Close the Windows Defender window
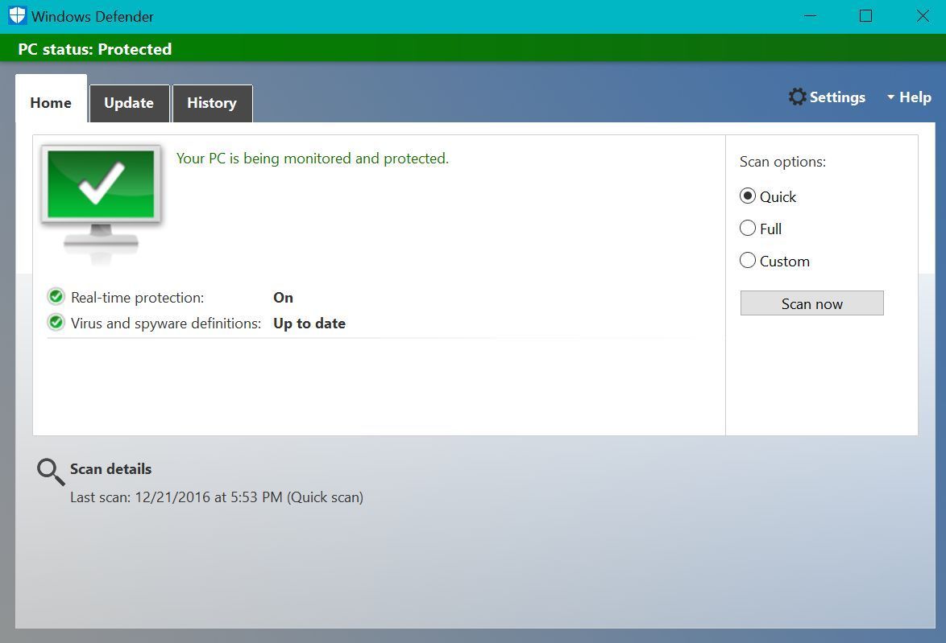Viewport: 946px width, 643px height. 923,16
